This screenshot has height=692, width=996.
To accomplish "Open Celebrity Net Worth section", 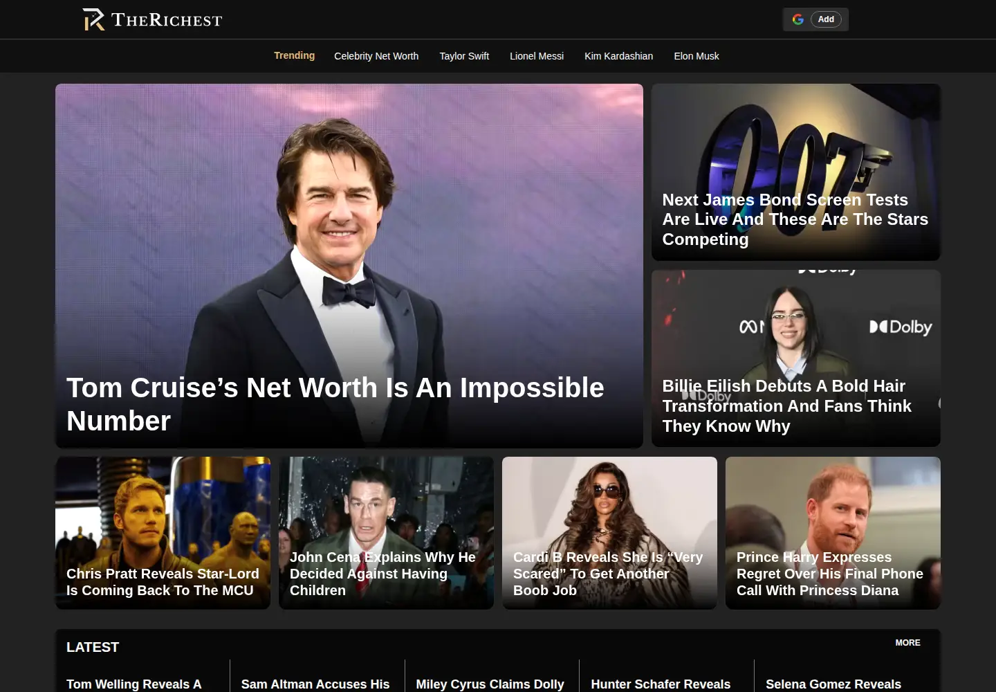I will (376, 56).
